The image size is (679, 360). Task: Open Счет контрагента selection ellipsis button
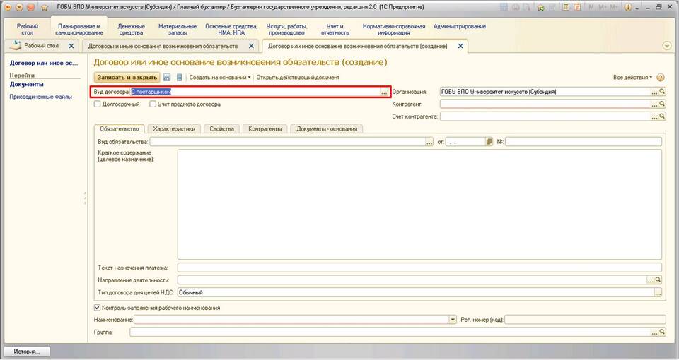click(655, 116)
